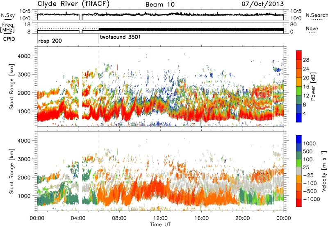Click the "Power [dB]" colorbar title
This screenshot has width=328, height=227.
313,86
